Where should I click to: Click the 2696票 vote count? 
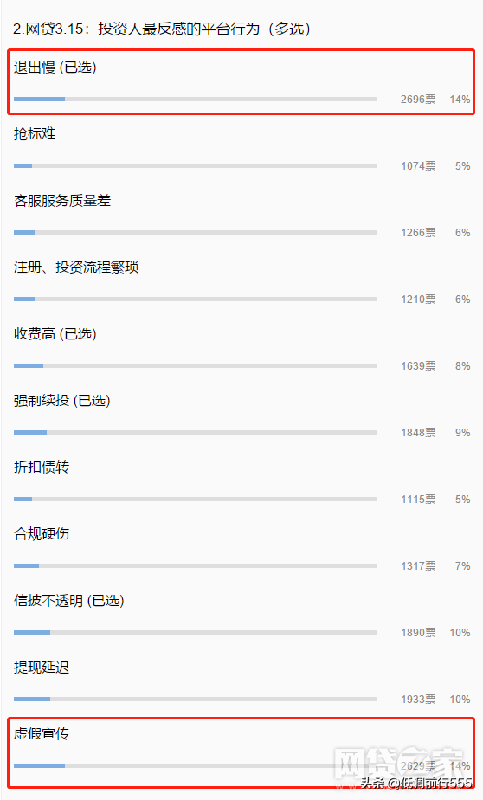coord(418,100)
